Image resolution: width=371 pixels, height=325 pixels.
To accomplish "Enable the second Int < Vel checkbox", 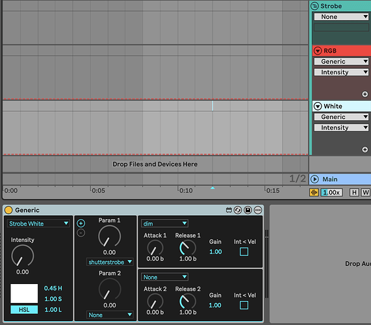I will (244, 305).
